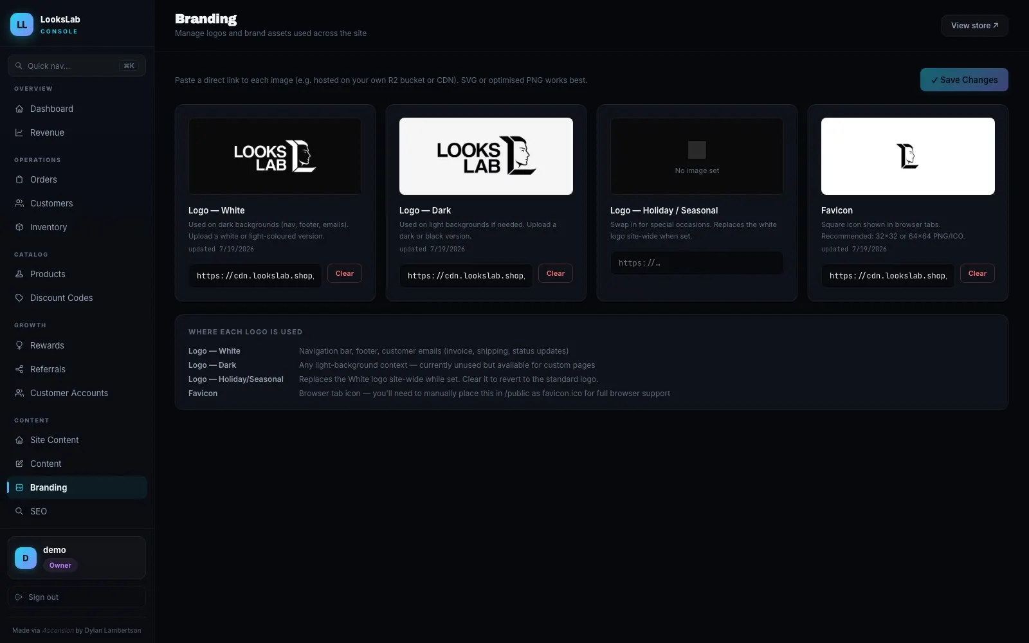The image size is (1029, 643).
Task: Focus the Quick nav search field
Action: pos(77,66)
